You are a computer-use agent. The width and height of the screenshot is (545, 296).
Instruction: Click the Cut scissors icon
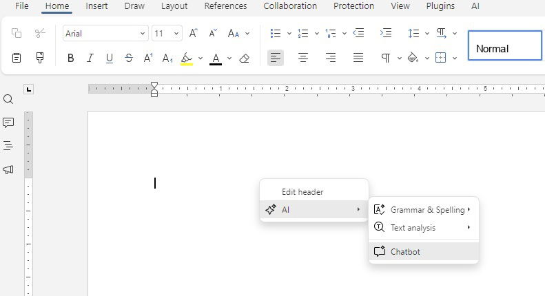tap(40, 33)
